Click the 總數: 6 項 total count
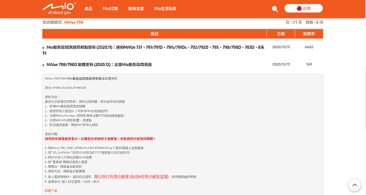 [x=314, y=22]
